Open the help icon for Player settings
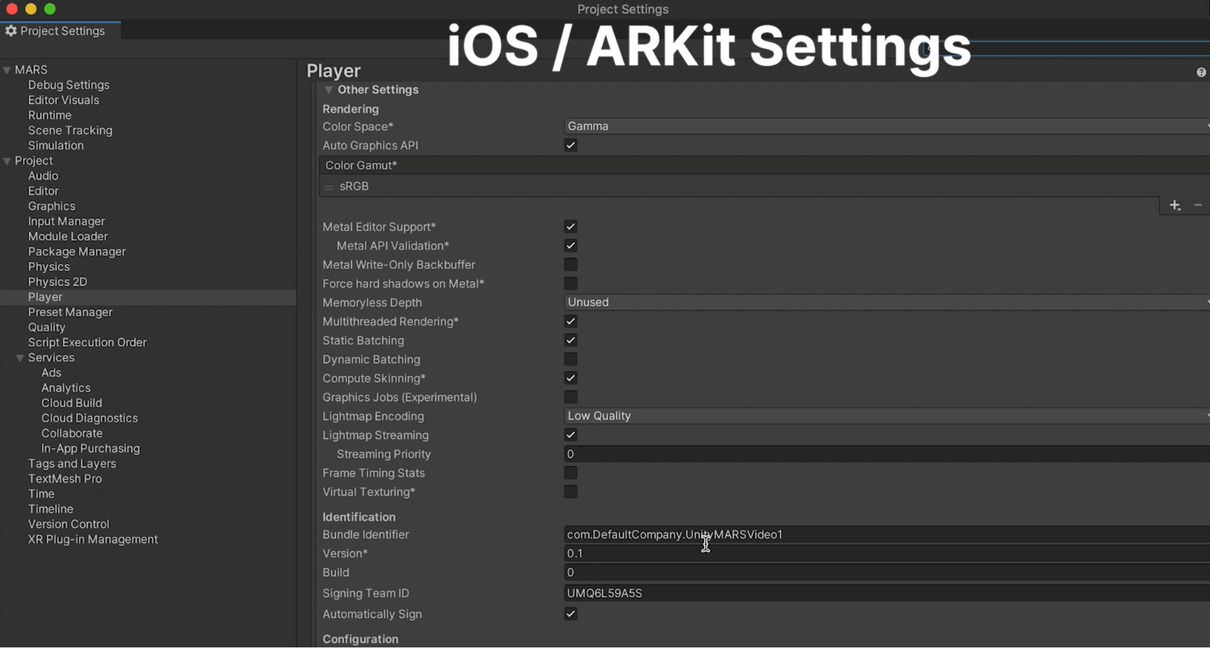This screenshot has width=1210, height=648. (x=1201, y=72)
